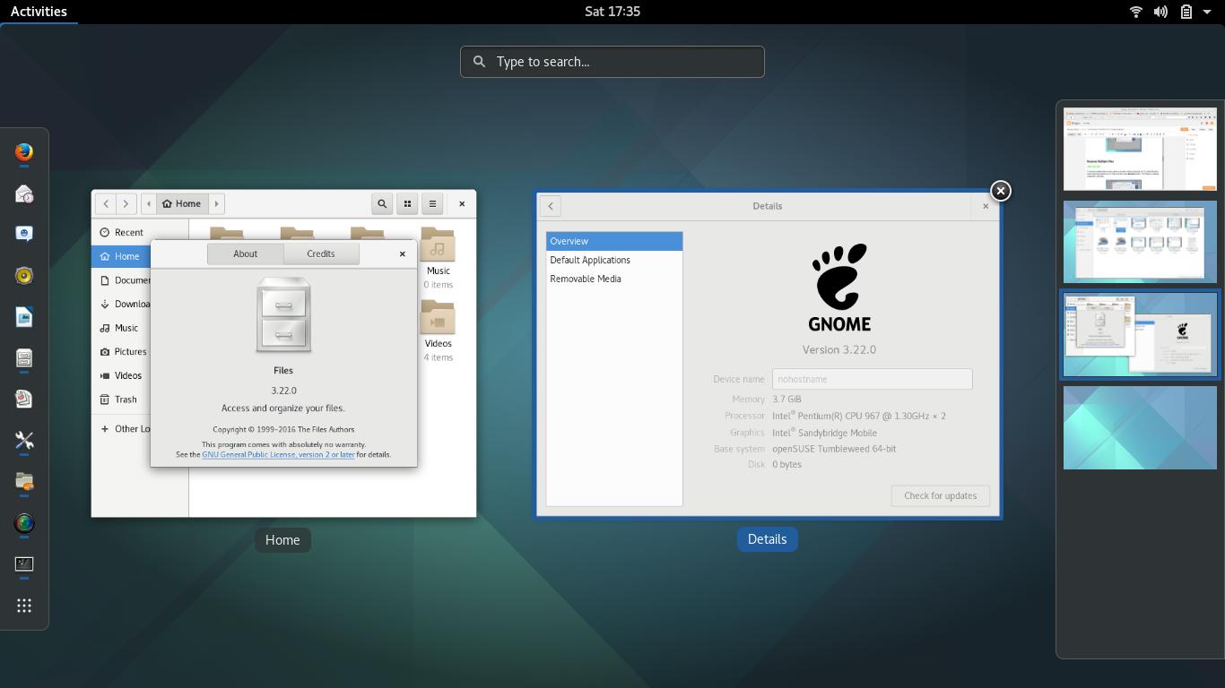Select the Music folder icon
Viewport: 1225px width, 688px height.
click(x=438, y=245)
